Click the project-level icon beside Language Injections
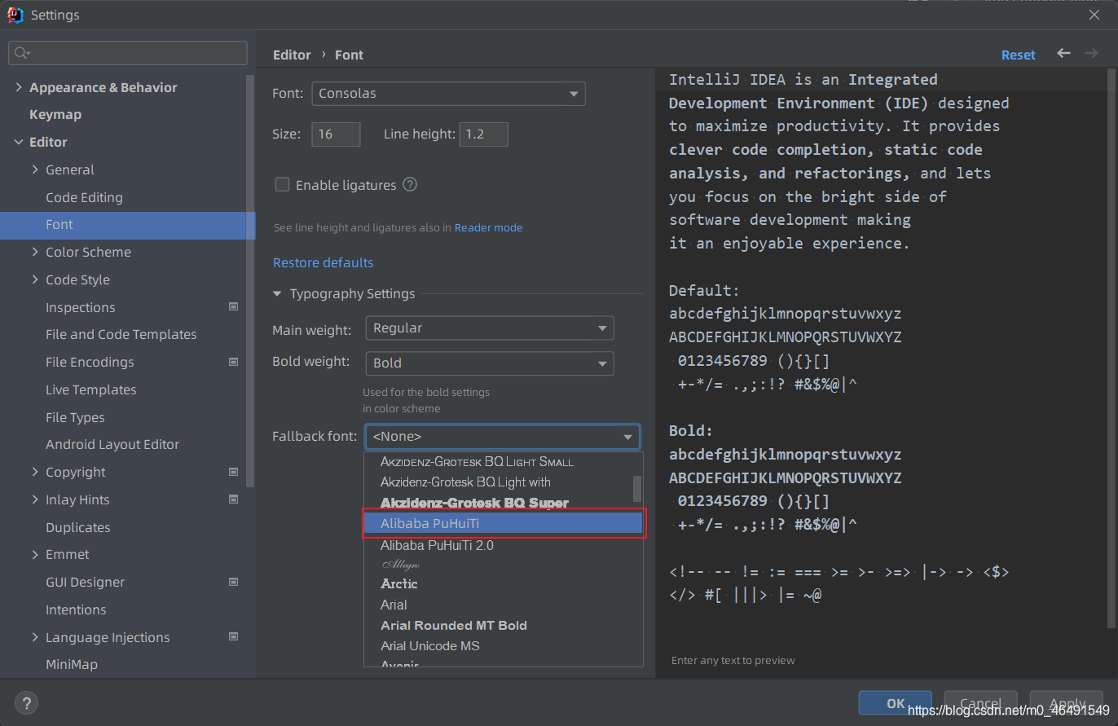The image size is (1118, 726). click(234, 637)
